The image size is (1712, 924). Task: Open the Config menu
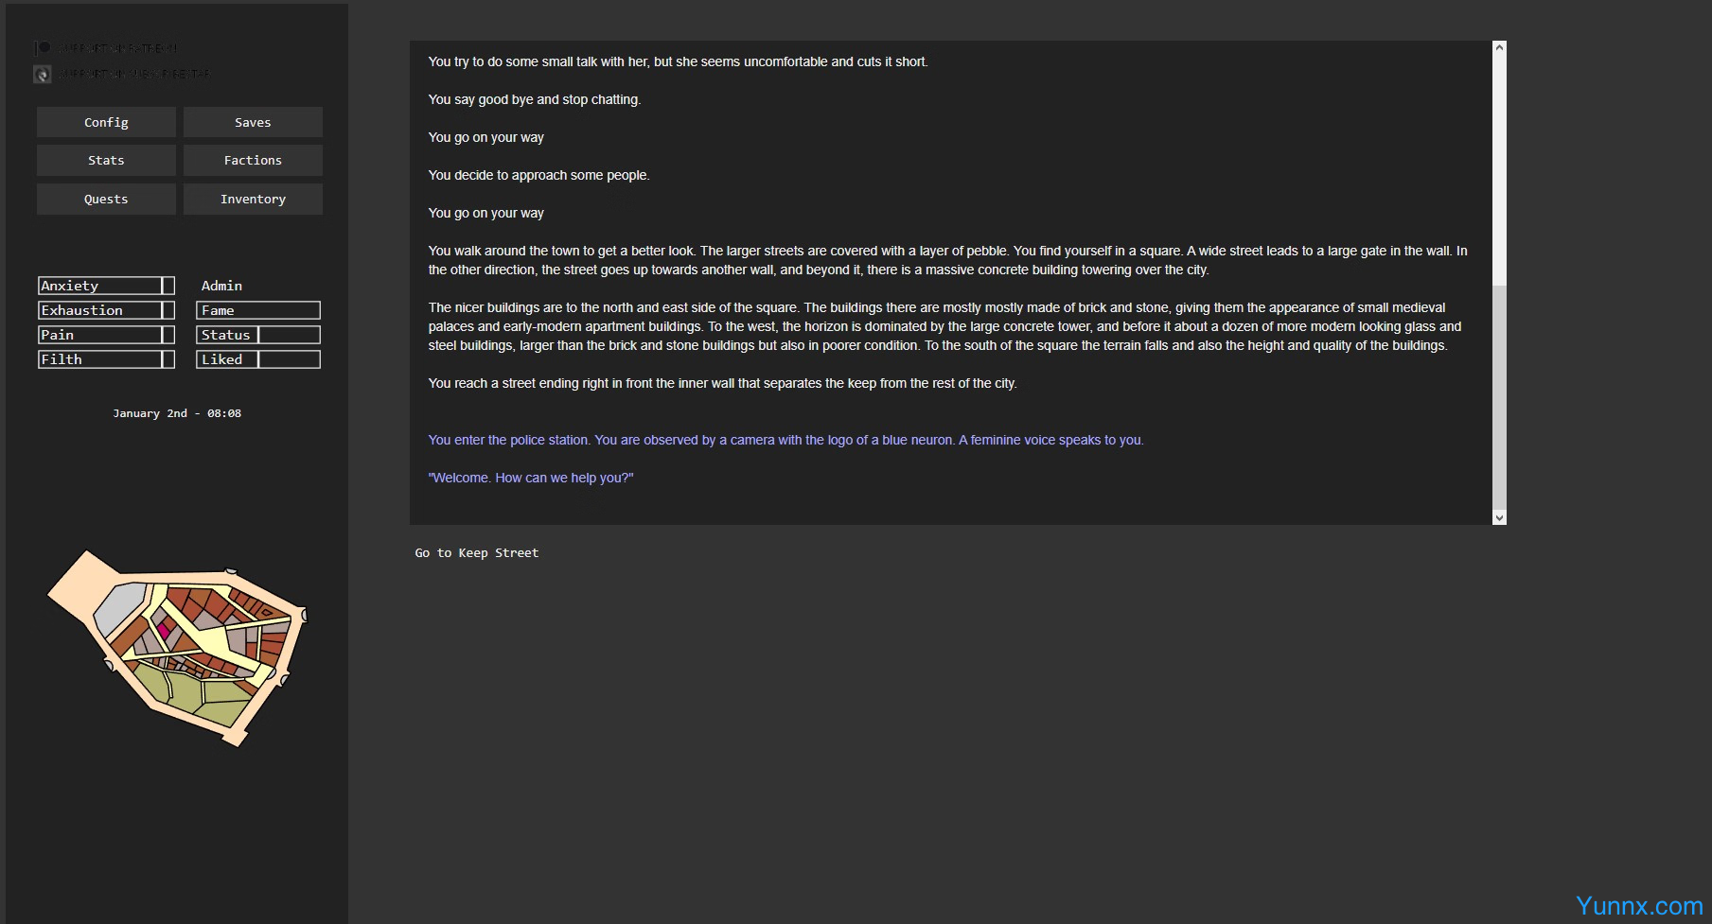click(106, 122)
